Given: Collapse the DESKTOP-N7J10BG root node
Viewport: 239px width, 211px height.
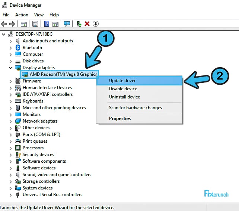Looking at the screenshot, I should 3,35.
